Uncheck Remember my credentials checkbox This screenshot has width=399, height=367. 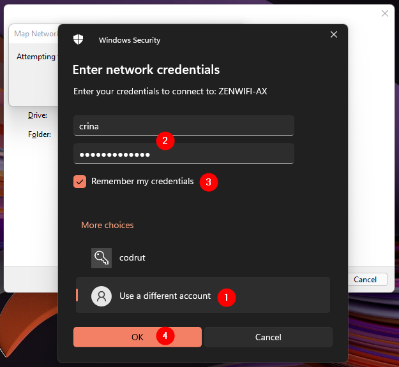tap(80, 182)
